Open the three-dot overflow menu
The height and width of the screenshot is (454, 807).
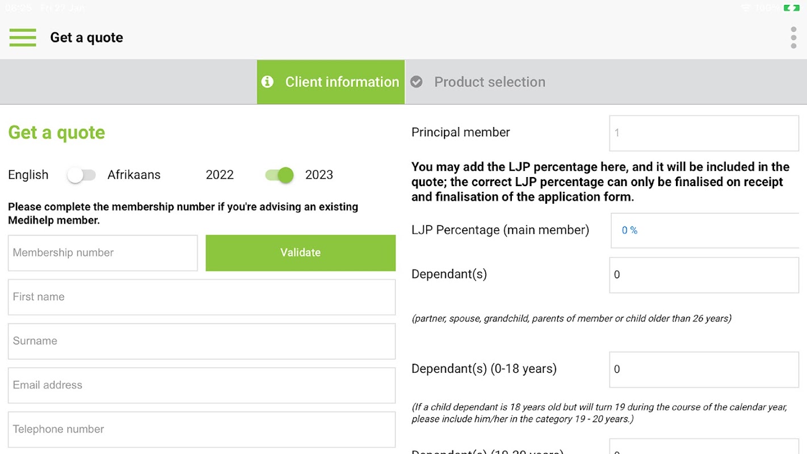[x=793, y=37]
